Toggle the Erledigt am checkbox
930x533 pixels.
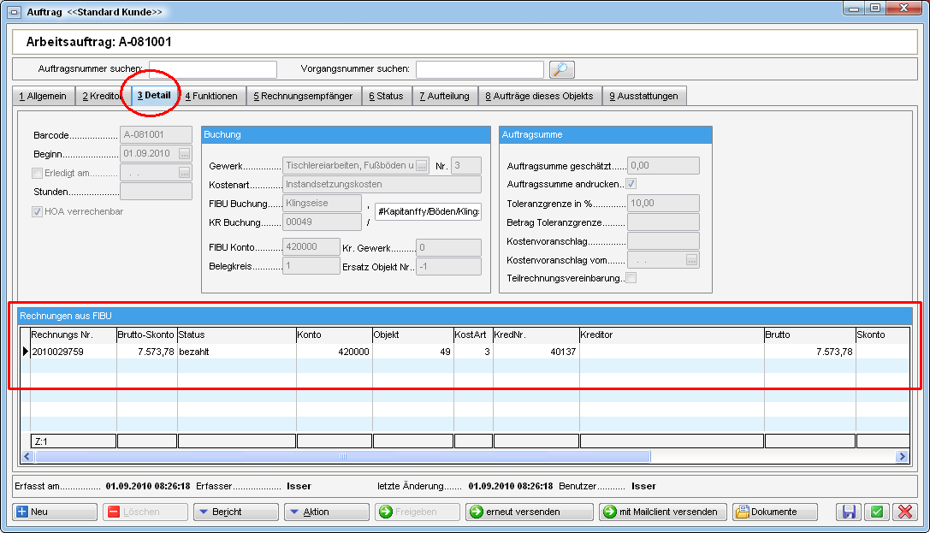coord(37,173)
